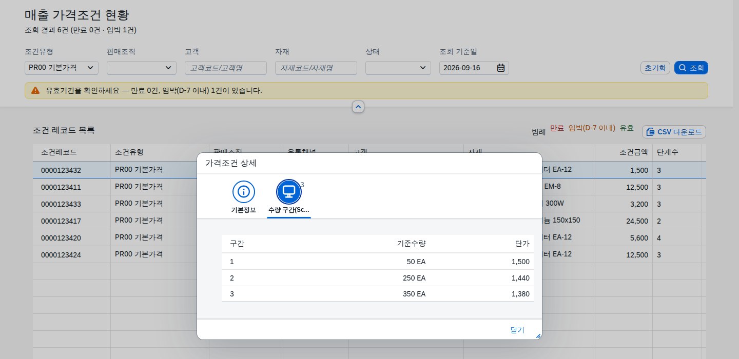Click the 50 EA 기준수량 cell
The width and height of the screenshot is (739, 359).
pyautogui.click(x=416, y=262)
